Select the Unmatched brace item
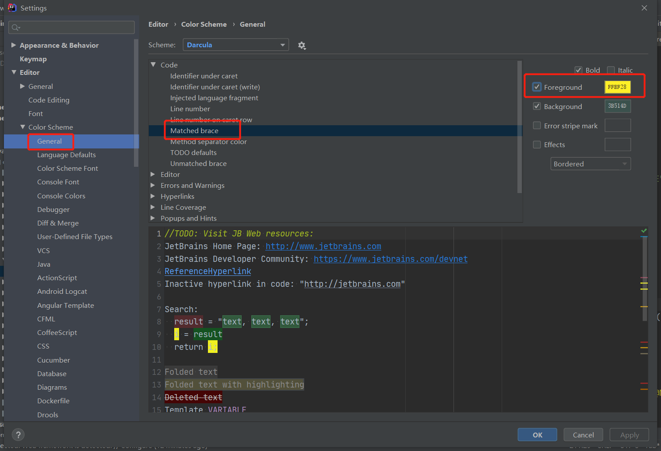 (x=198, y=163)
